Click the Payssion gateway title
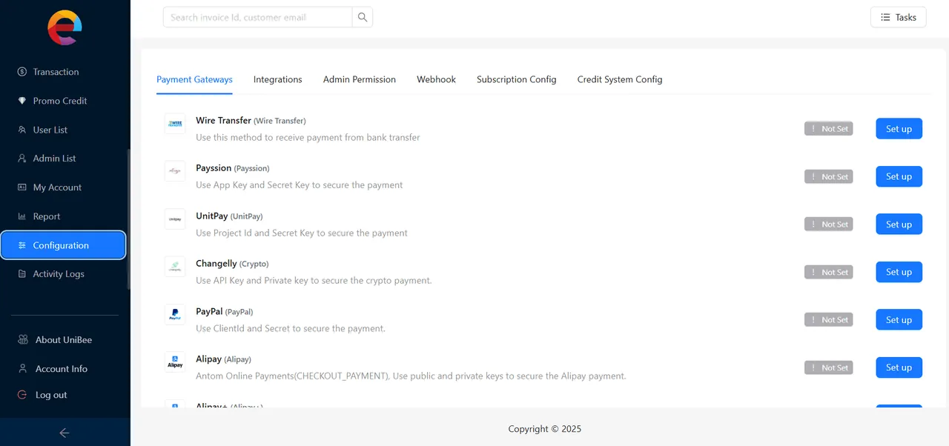Image resolution: width=949 pixels, height=446 pixels. pos(214,168)
